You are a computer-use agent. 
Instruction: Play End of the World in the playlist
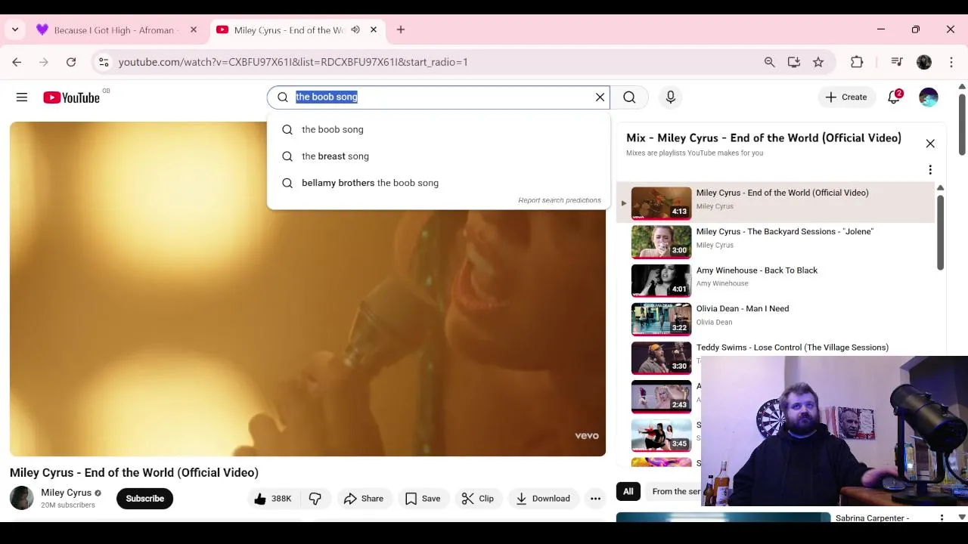[x=775, y=202]
